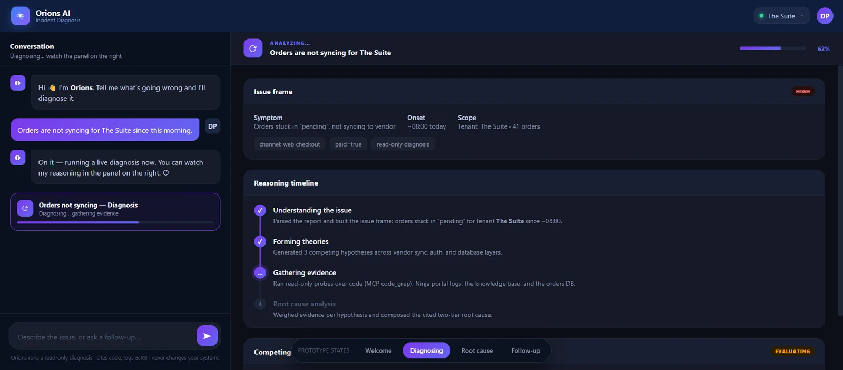843x370 pixels.
Task: Click the Orions AI eye logo
Action: [20, 16]
